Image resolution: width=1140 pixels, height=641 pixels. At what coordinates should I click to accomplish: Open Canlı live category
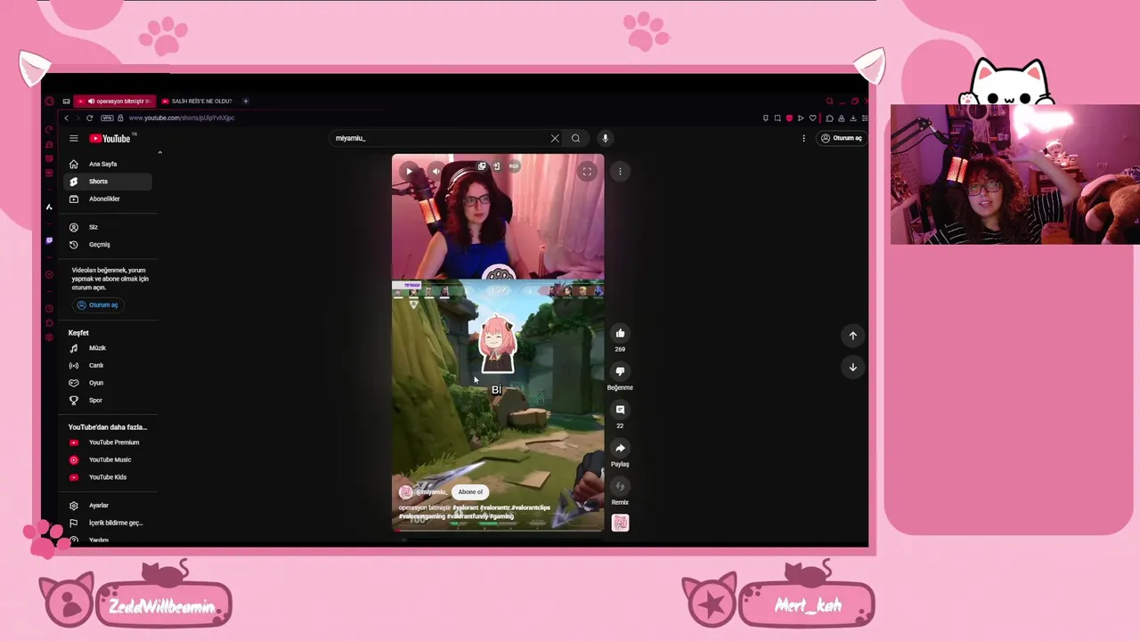tap(110, 365)
